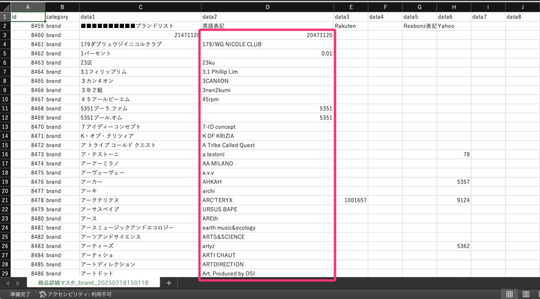
Task: Select cell containing 1001657
Action: (x=351, y=200)
